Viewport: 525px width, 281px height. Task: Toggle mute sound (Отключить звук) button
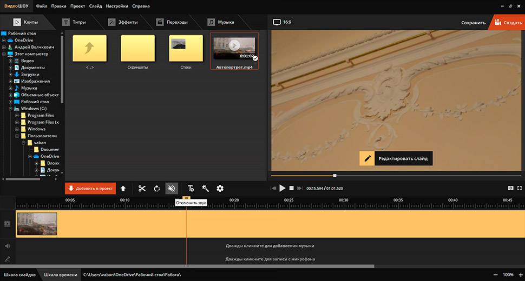coord(172,189)
